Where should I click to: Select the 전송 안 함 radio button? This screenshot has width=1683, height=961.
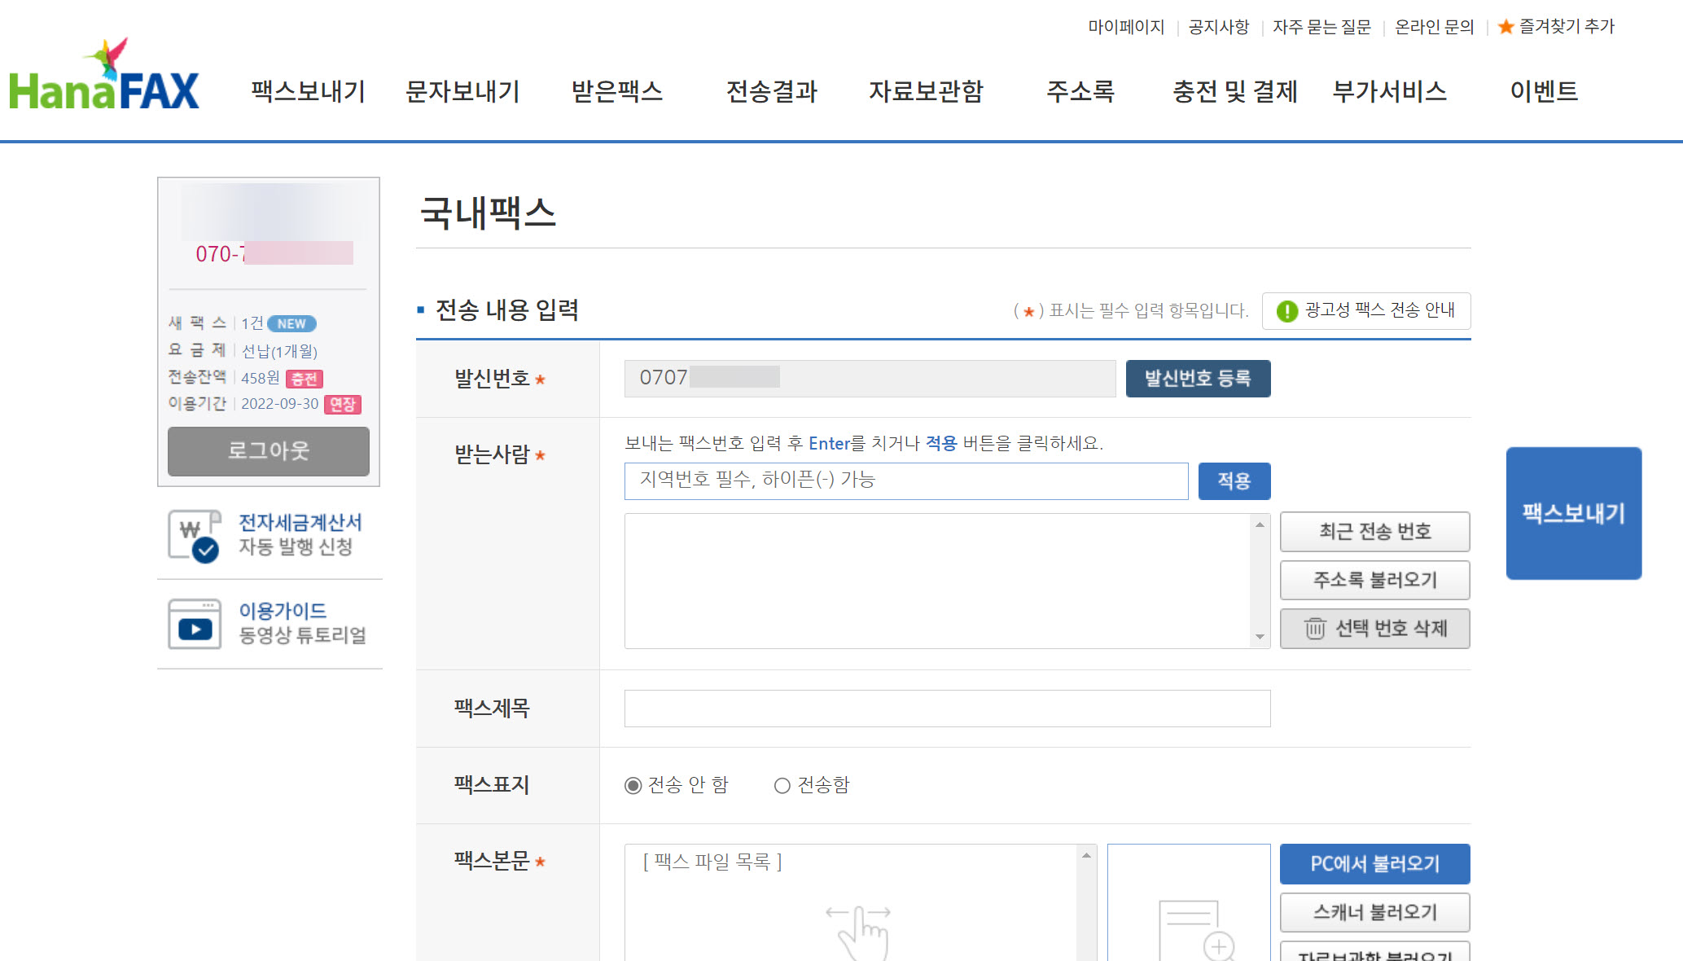click(x=633, y=785)
